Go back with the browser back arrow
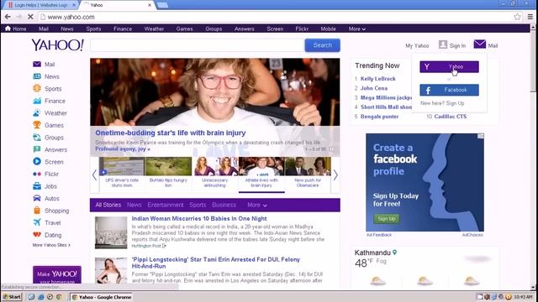The width and height of the screenshot is (538, 302). 8,17
